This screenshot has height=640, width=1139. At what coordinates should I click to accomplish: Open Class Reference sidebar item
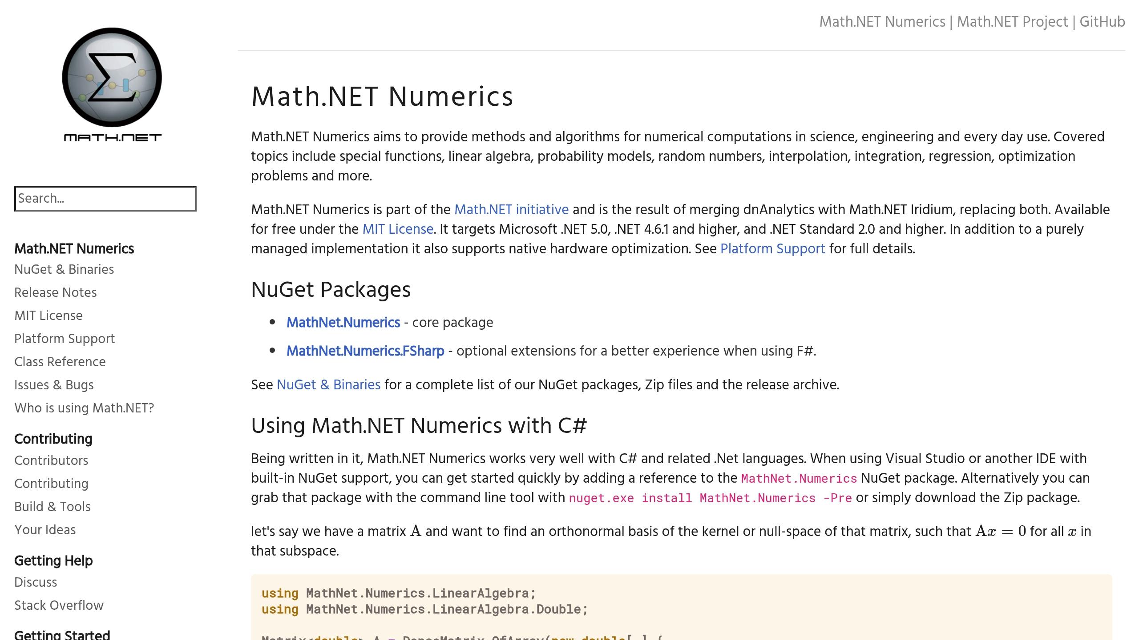tap(60, 362)
